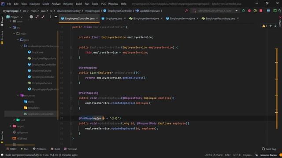The height and width of the screenshot is (158, 282).
Task: Open the Favorites tool window side tab
Action: (x=2, y=137)
